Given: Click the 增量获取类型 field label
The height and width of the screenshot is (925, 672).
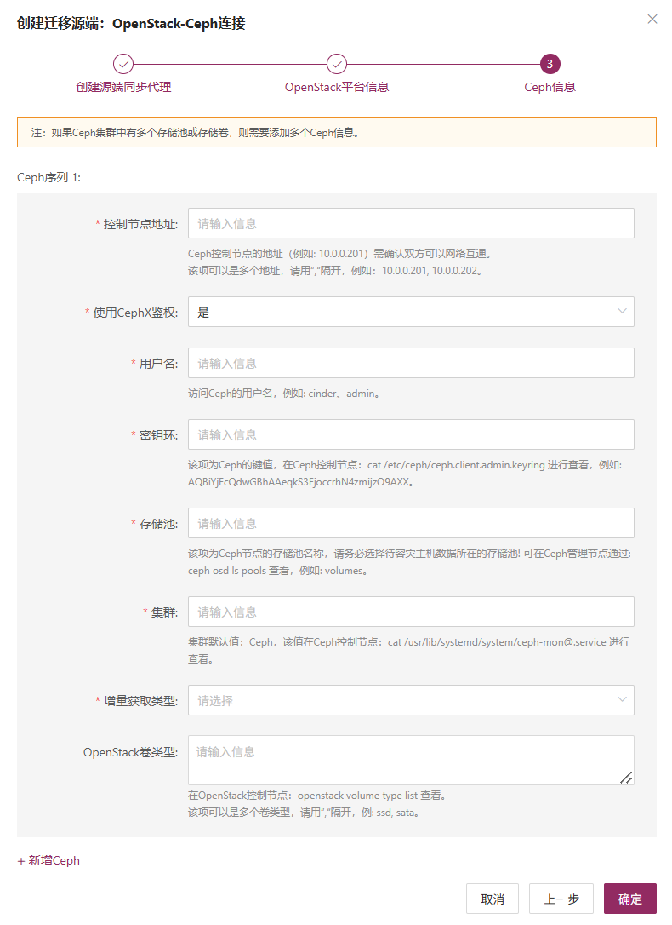Looking at the screenshot, I should (x=140, y=701).
